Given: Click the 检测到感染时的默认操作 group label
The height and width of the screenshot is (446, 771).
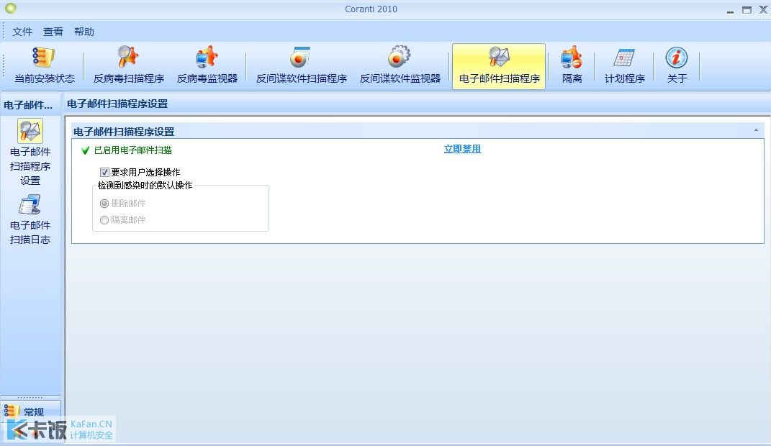Looking at the screenshot, I should pos(145,185).
